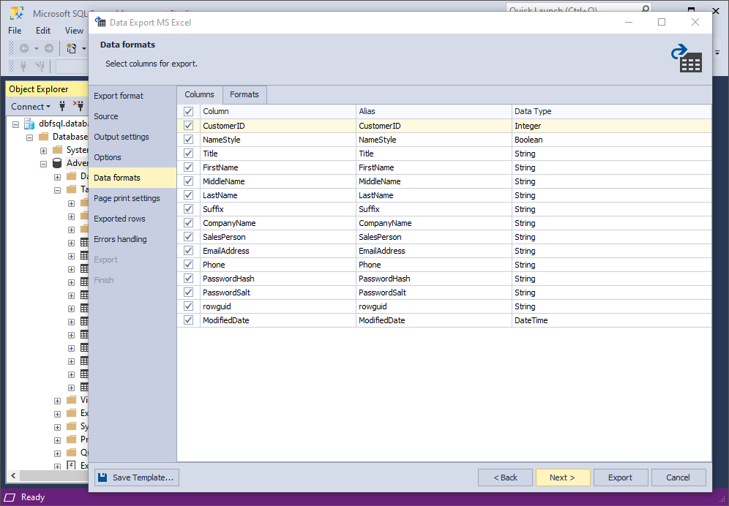Click the EmailAddress alias cell
729x506 pixels.
[434, 251]
